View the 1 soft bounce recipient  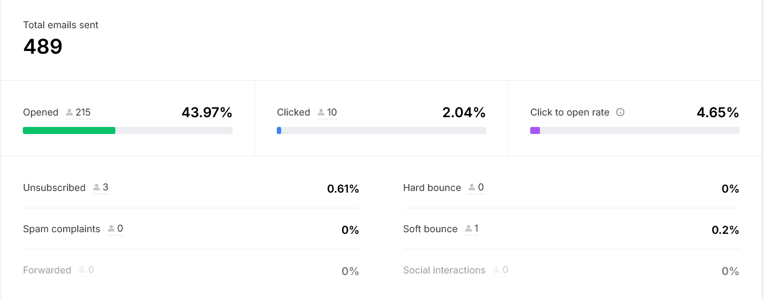tap(476, 228)
